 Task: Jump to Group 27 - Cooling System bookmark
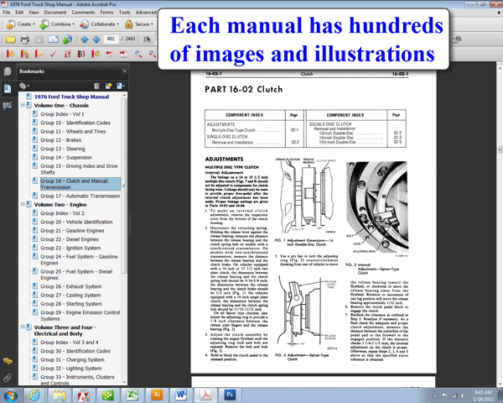(x=70, y=295)
